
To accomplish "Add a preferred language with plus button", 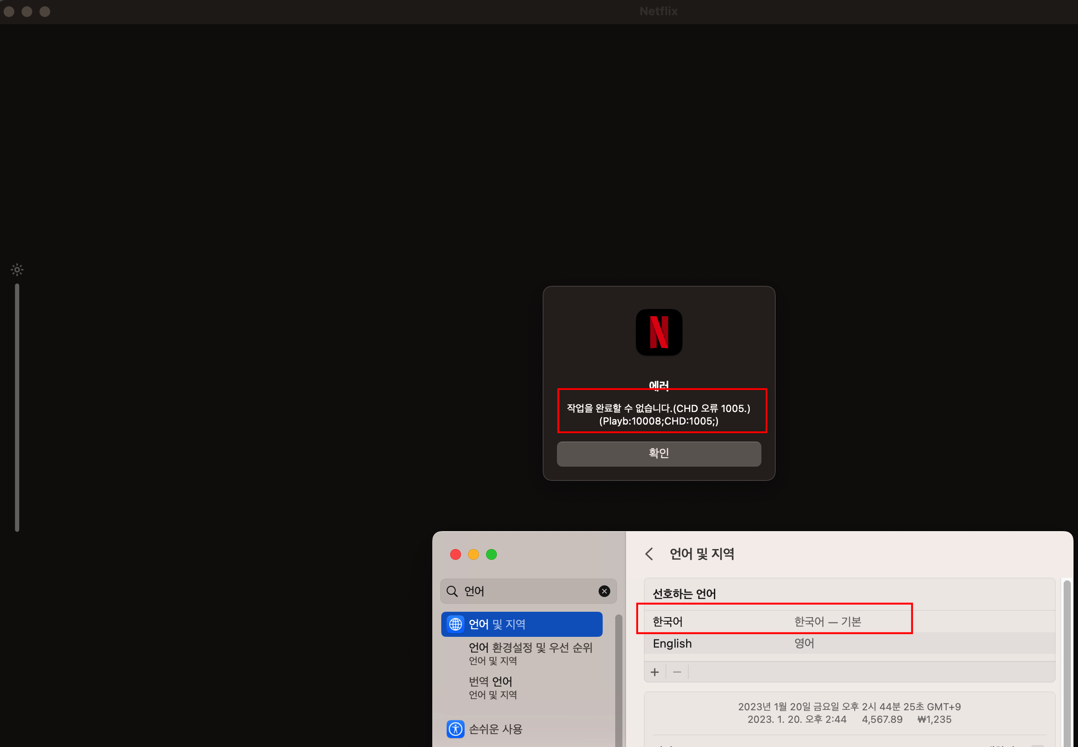I will 655,672.
